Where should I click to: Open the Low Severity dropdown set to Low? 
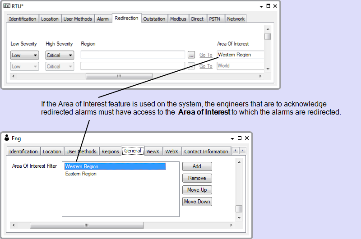[x=25, y=55]
